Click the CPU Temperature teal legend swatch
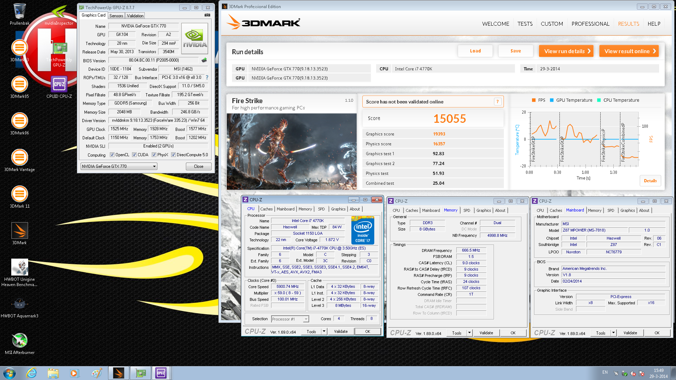 tap(599, 100)
